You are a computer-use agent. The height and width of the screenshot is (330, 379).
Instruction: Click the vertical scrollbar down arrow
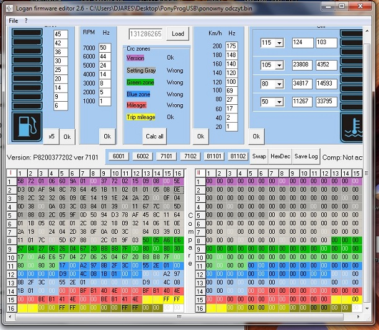(x=367, y=308)
